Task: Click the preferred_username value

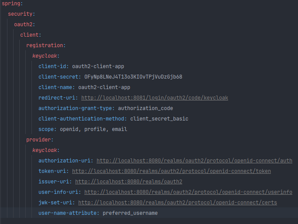Action: (x=130, y=213)
